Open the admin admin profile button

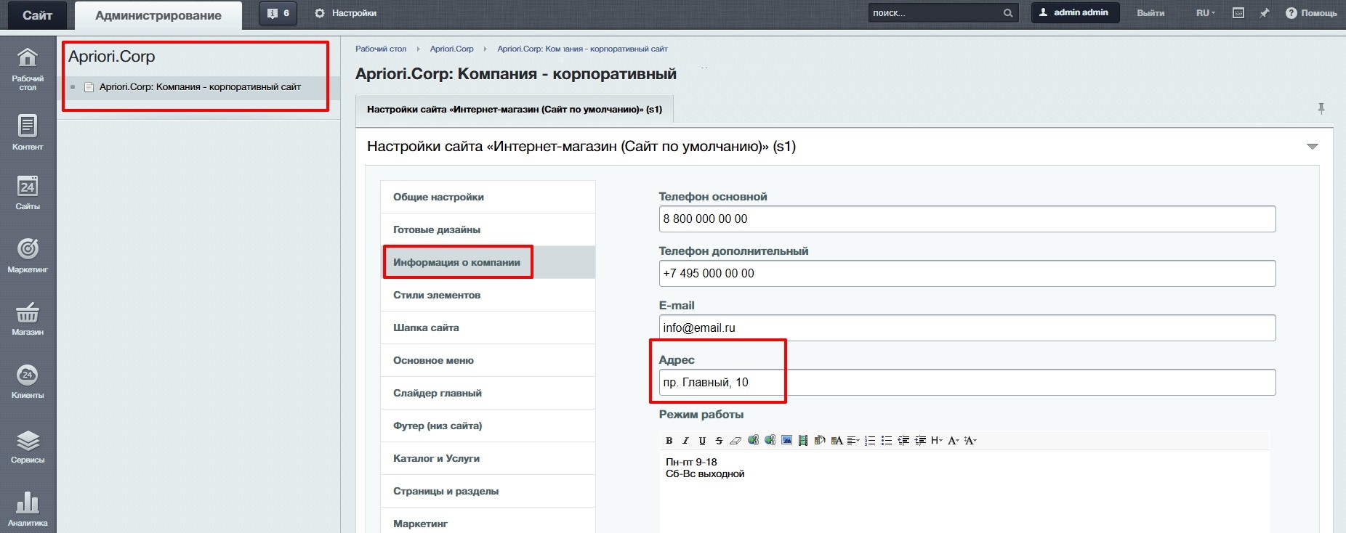pos(1074,13)
